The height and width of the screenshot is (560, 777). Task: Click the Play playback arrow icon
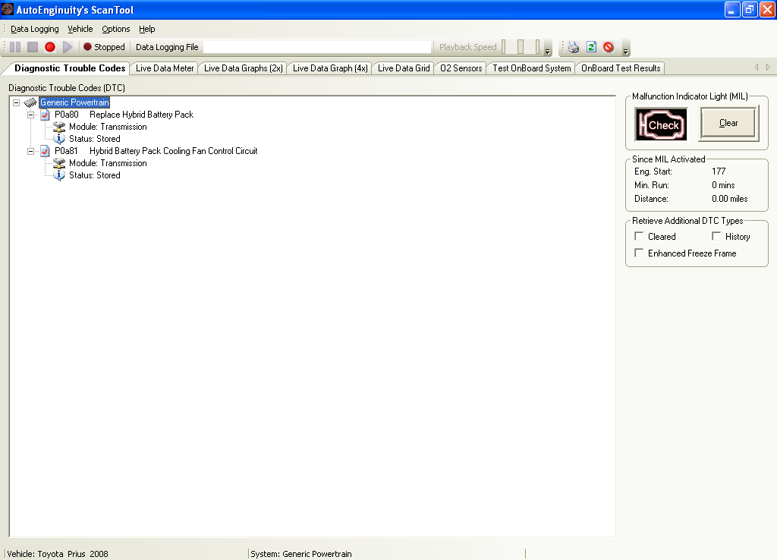coord(68,47)
